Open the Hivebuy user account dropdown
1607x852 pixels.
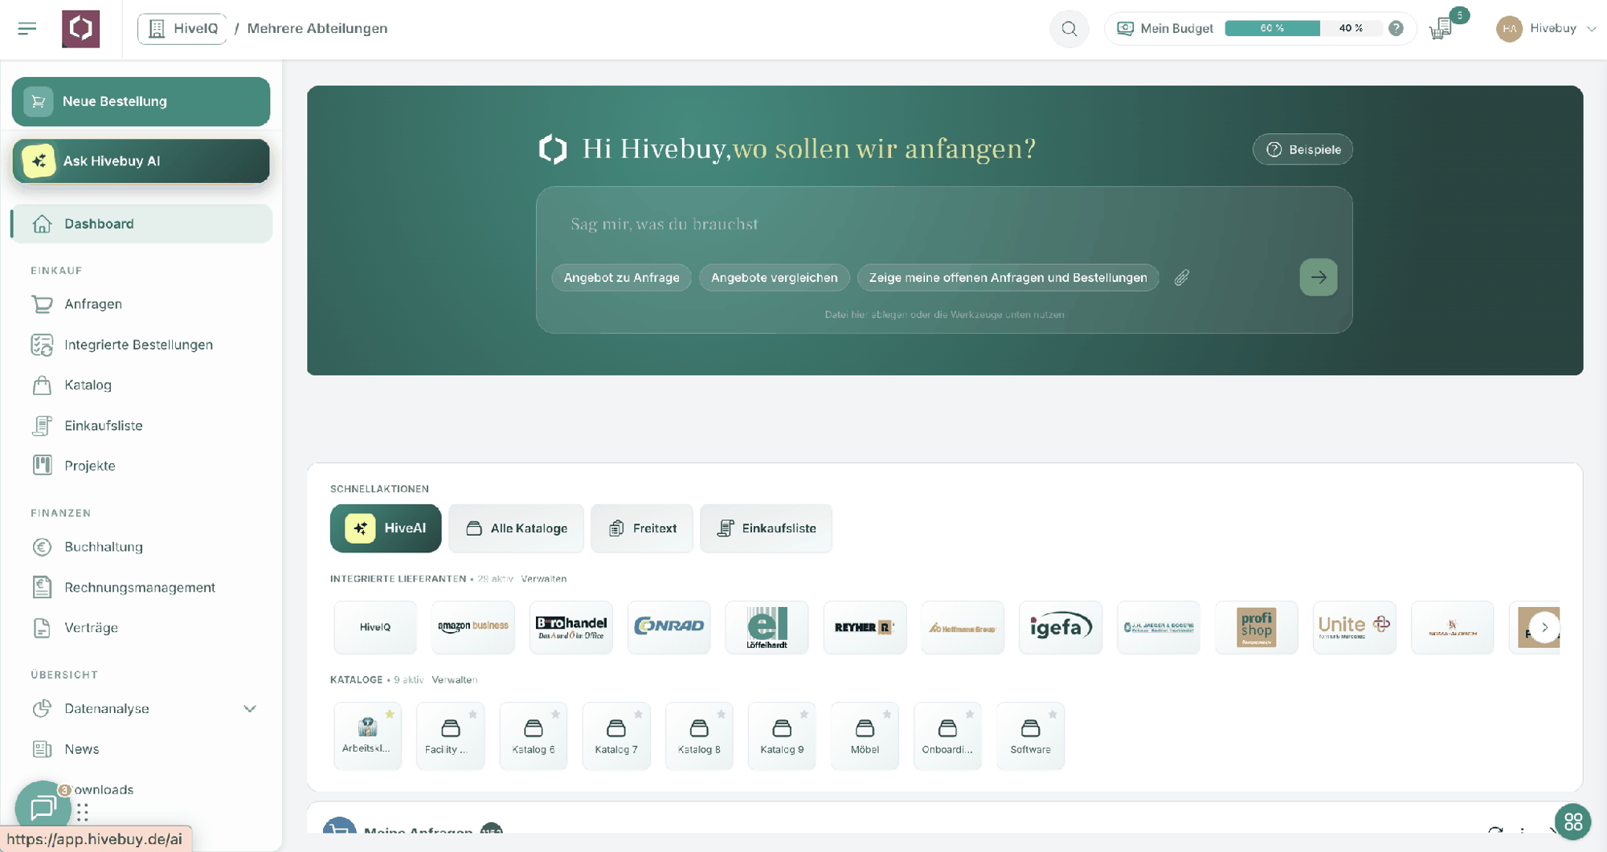(1545, 29)
